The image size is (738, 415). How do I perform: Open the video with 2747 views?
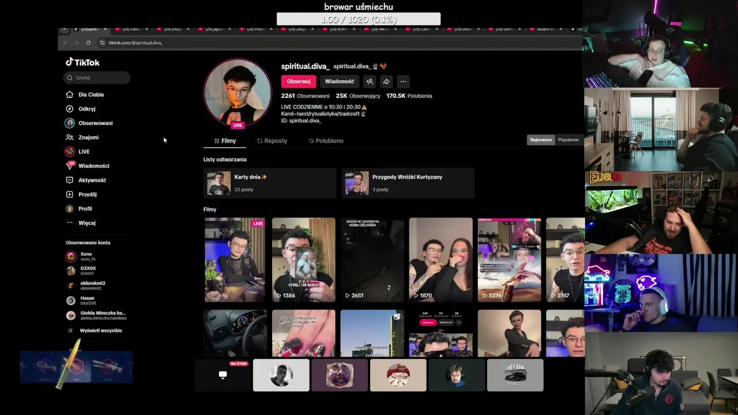(565, 260)
